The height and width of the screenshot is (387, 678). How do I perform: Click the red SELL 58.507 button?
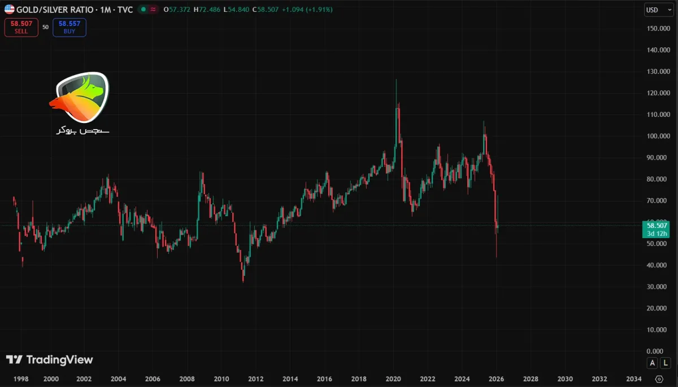(x=21, y=28)
